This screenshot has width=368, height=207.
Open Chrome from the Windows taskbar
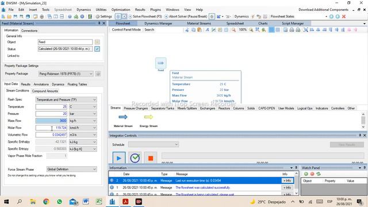(x=46, y=201)
